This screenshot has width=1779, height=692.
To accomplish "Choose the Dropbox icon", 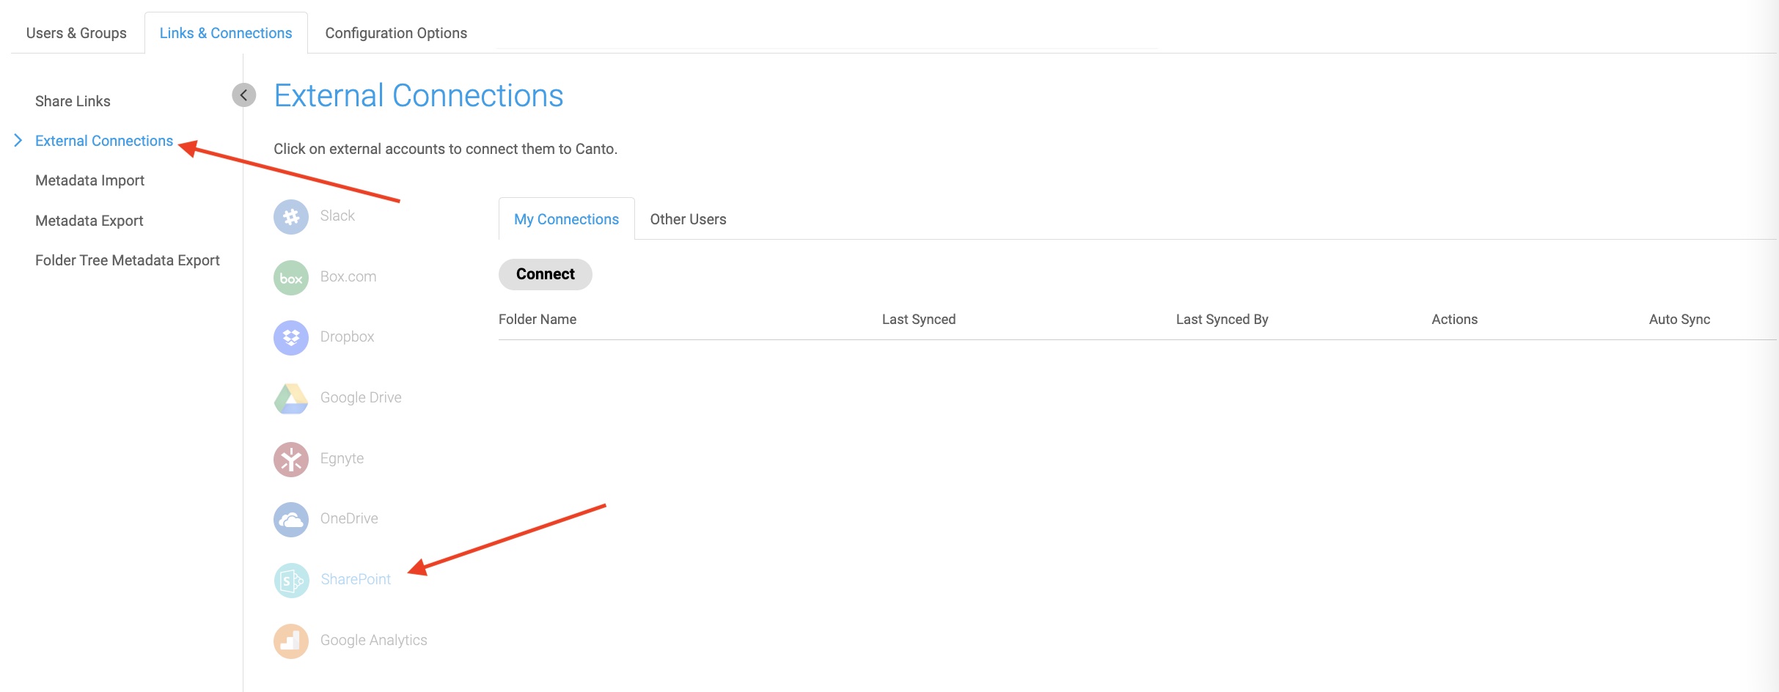I will coord(291,338).
